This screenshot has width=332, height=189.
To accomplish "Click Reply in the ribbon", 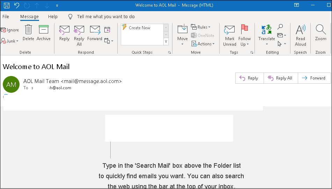I will point(64,33).
